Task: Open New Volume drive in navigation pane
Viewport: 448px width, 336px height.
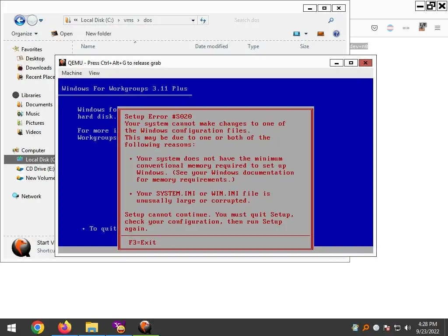Action: [36, 178]
